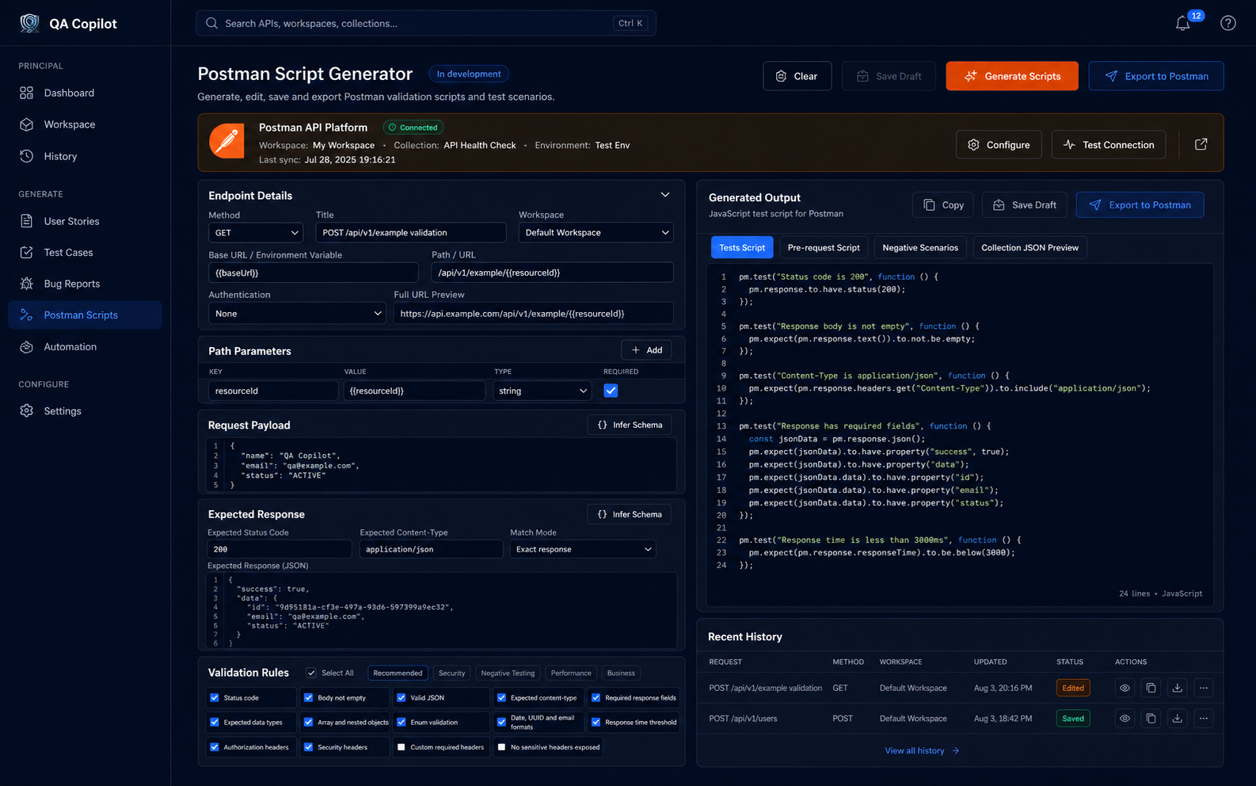Download the POST /api/v1/users history entry
The height and width of the screenshot is (786, 1256).
coord(1178,719)
